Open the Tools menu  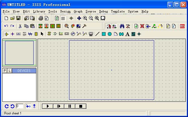point(53,12)
